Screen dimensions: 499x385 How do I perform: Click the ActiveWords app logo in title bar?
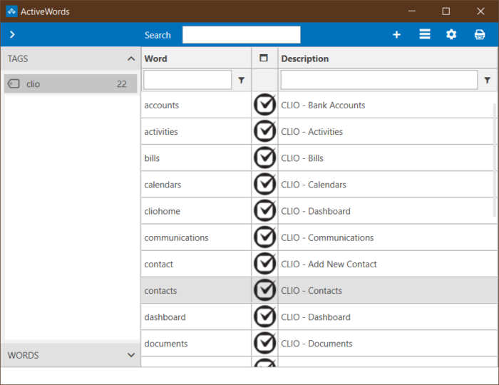[x=12, y=11]
